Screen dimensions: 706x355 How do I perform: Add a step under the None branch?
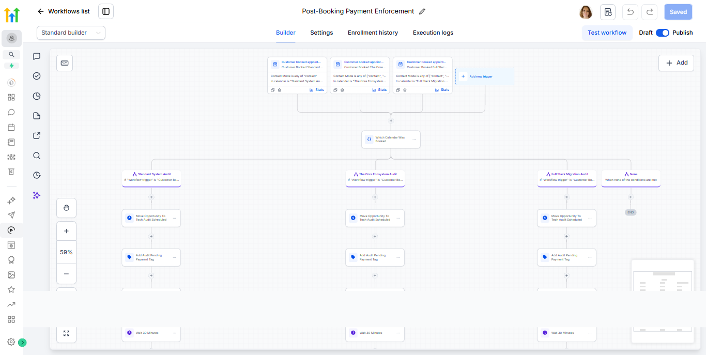click(631, 197)
